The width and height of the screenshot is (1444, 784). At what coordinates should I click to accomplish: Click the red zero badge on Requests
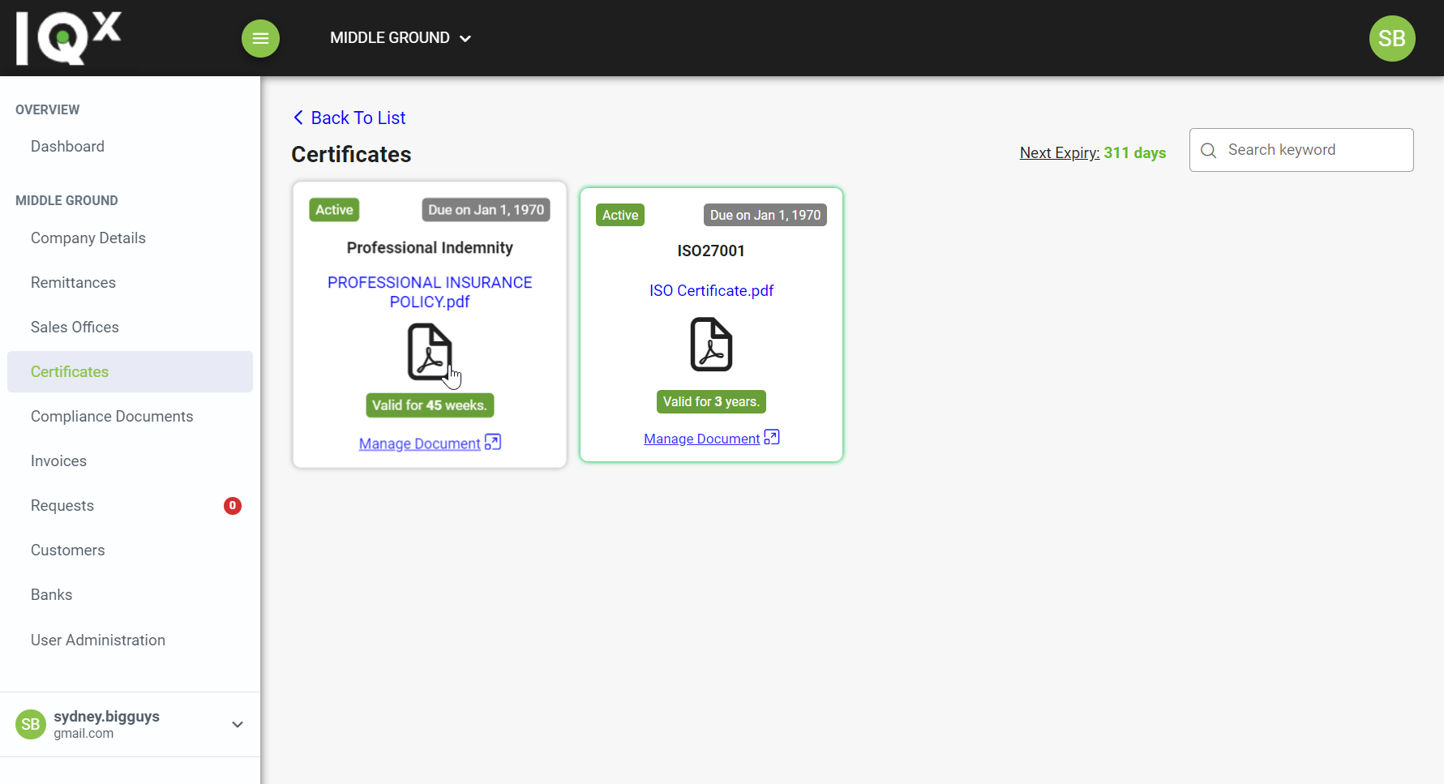click(x=233, y=505)
